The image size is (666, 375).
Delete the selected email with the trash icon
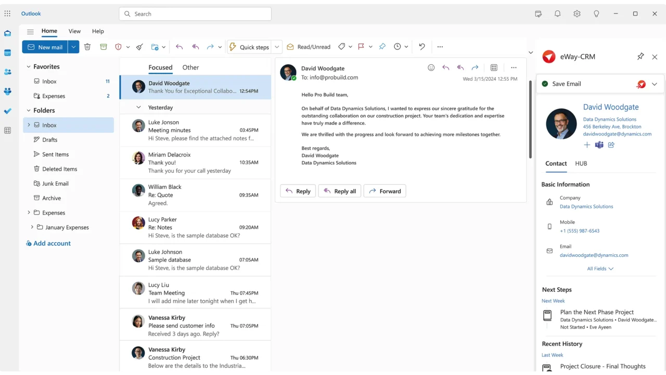pyautogui.click(x=87, y=47)
